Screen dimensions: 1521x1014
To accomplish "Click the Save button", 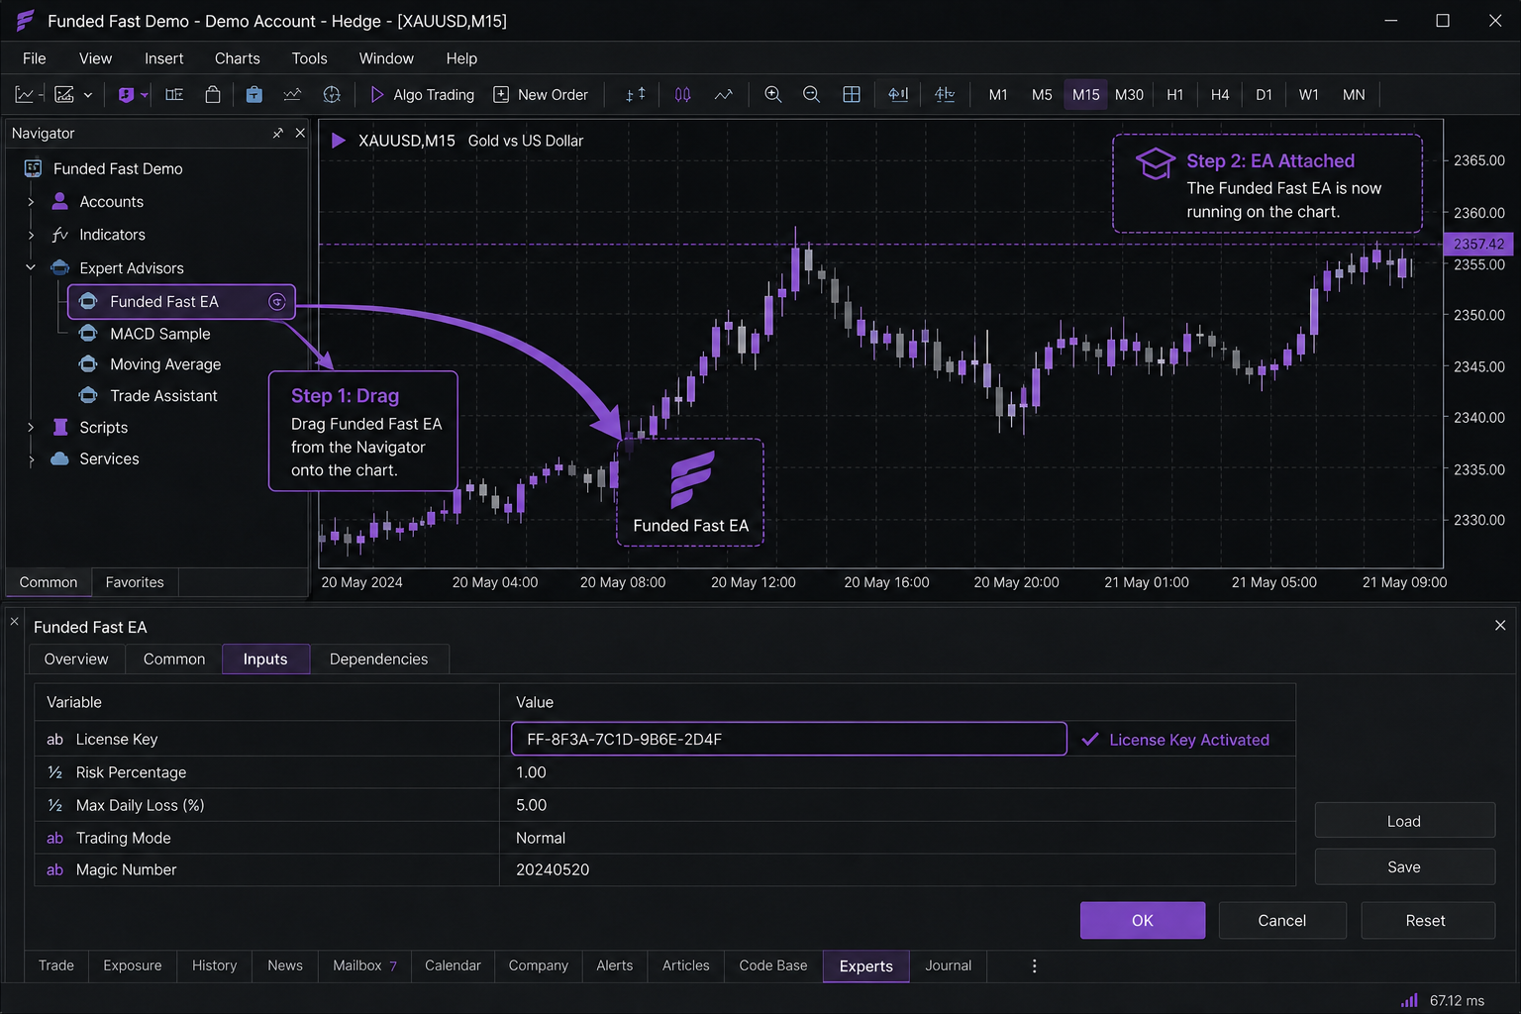I will tap(1404, 866).
